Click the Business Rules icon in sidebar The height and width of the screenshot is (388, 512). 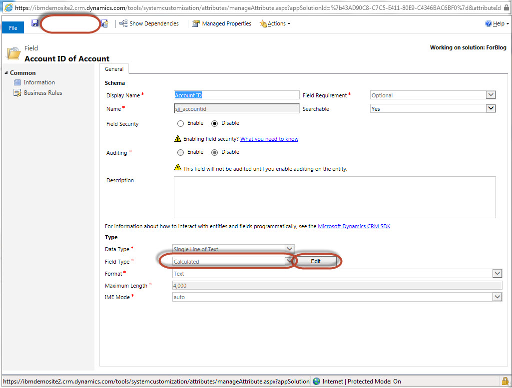(17, 93)
